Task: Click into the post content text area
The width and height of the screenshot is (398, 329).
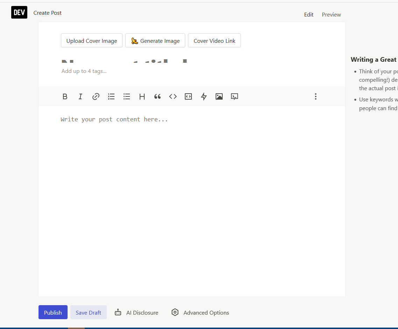Action: pos(192,201)
